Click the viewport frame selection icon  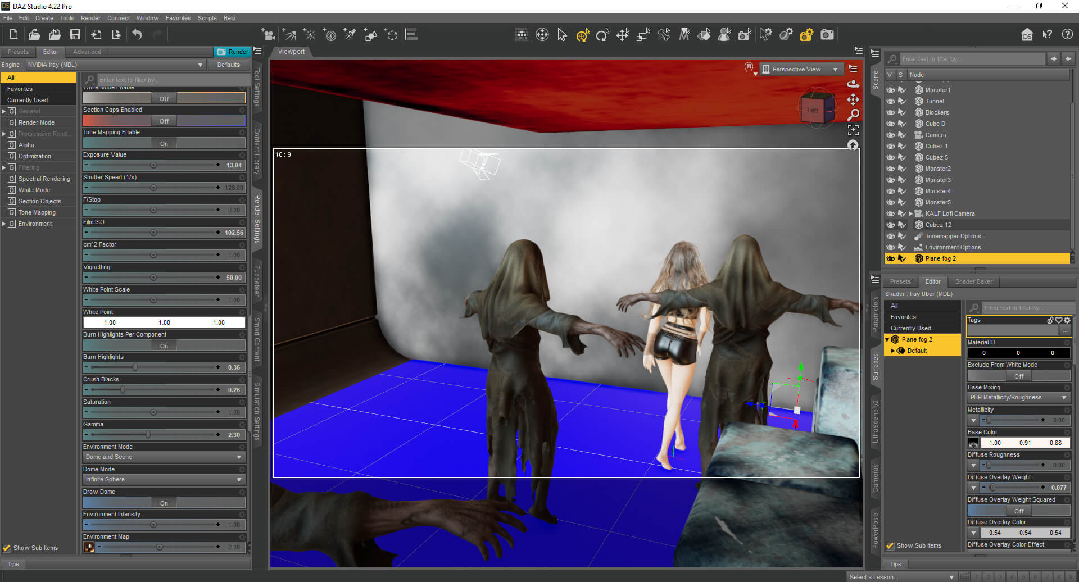[853, 130]
